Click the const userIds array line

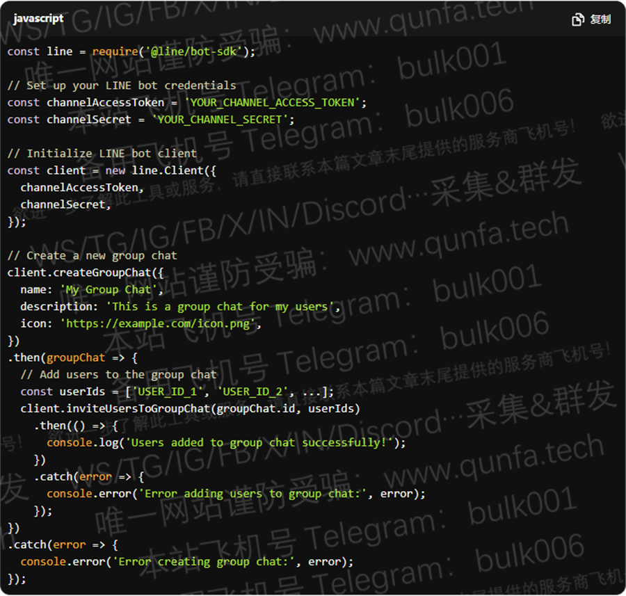pyautogui.click(x=177, y=392)
